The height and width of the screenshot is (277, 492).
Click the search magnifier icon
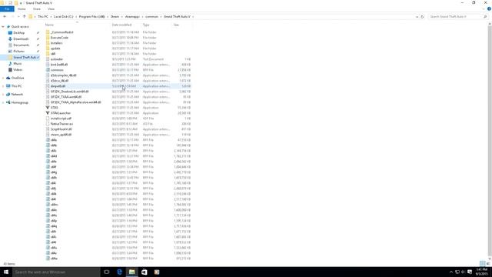(485, 17)
